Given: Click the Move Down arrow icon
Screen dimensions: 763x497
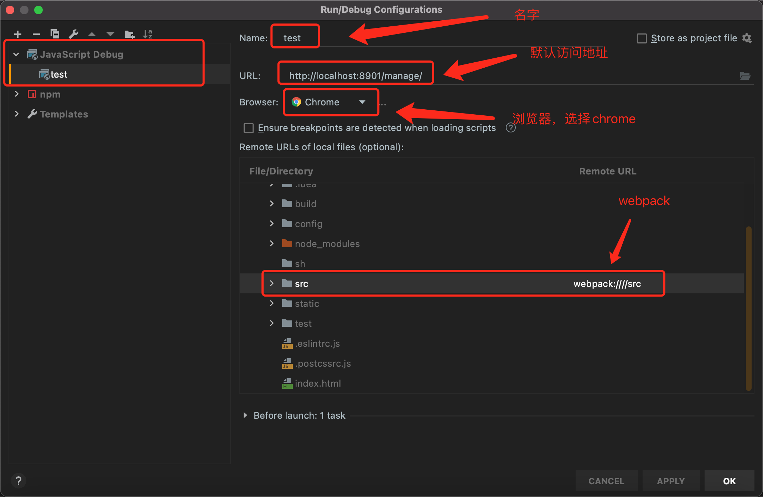Looking at the screenshot, I should pyautogui.click(x=110, y=35).
